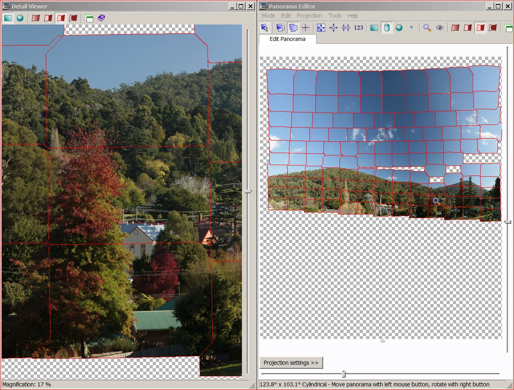Toggle cylindrical projection in Panorama Editor

tap(387, 28)
